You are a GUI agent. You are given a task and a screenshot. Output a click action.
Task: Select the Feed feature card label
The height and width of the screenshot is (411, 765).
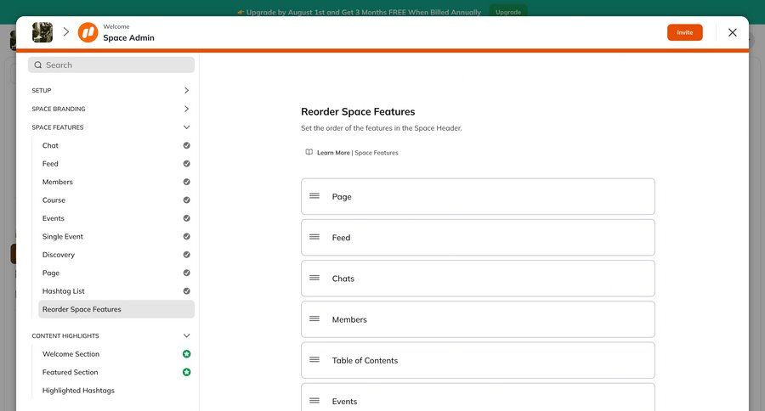click(341, 238)
